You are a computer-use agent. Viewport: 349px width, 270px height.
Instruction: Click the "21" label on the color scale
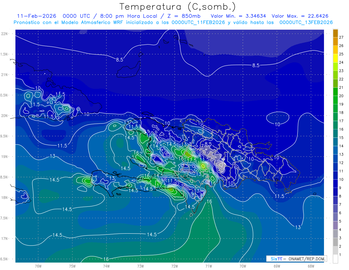pos(341,87)
